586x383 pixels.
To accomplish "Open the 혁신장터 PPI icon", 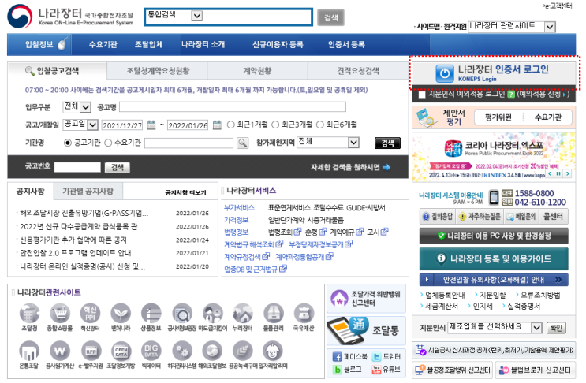I will coord(90,313).
